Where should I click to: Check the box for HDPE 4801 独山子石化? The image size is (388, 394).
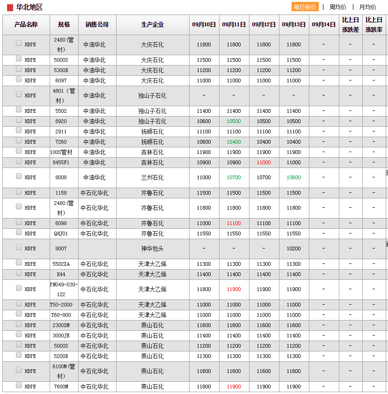(x=19, y=94)
